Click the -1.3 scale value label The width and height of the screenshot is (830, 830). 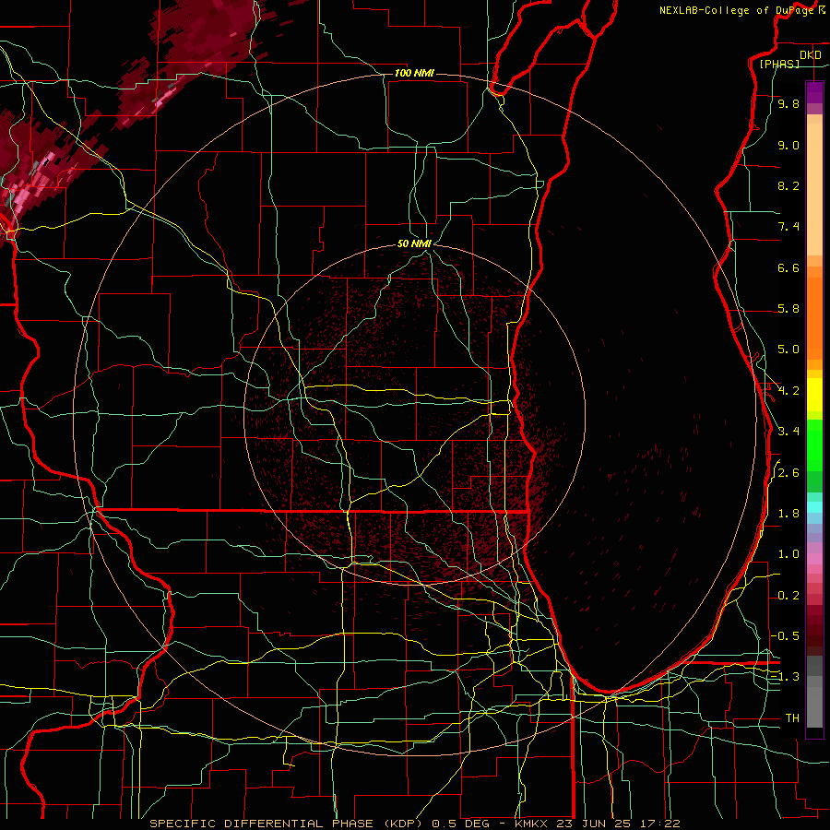tap(786, 677)
